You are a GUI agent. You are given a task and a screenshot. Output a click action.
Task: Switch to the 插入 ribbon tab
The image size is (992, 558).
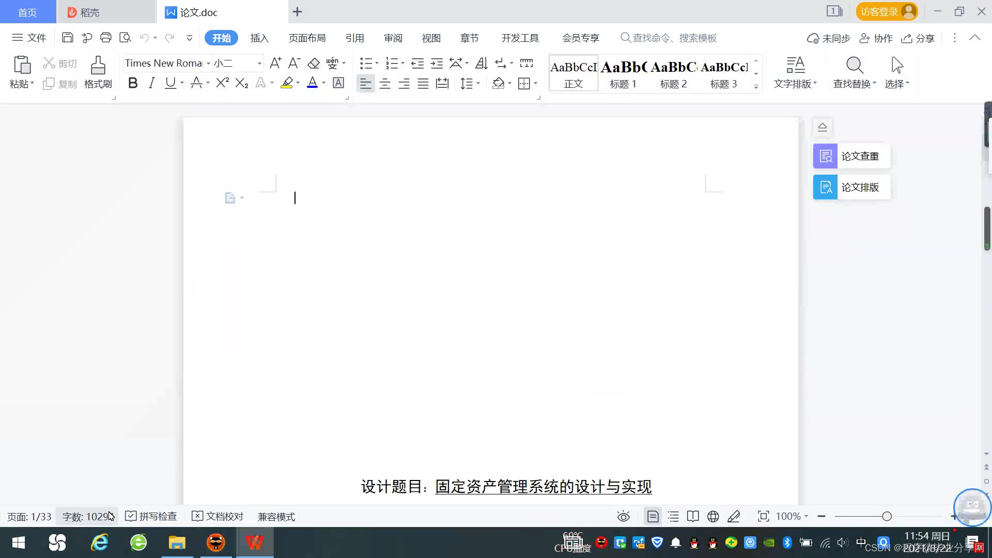[259, 38]
